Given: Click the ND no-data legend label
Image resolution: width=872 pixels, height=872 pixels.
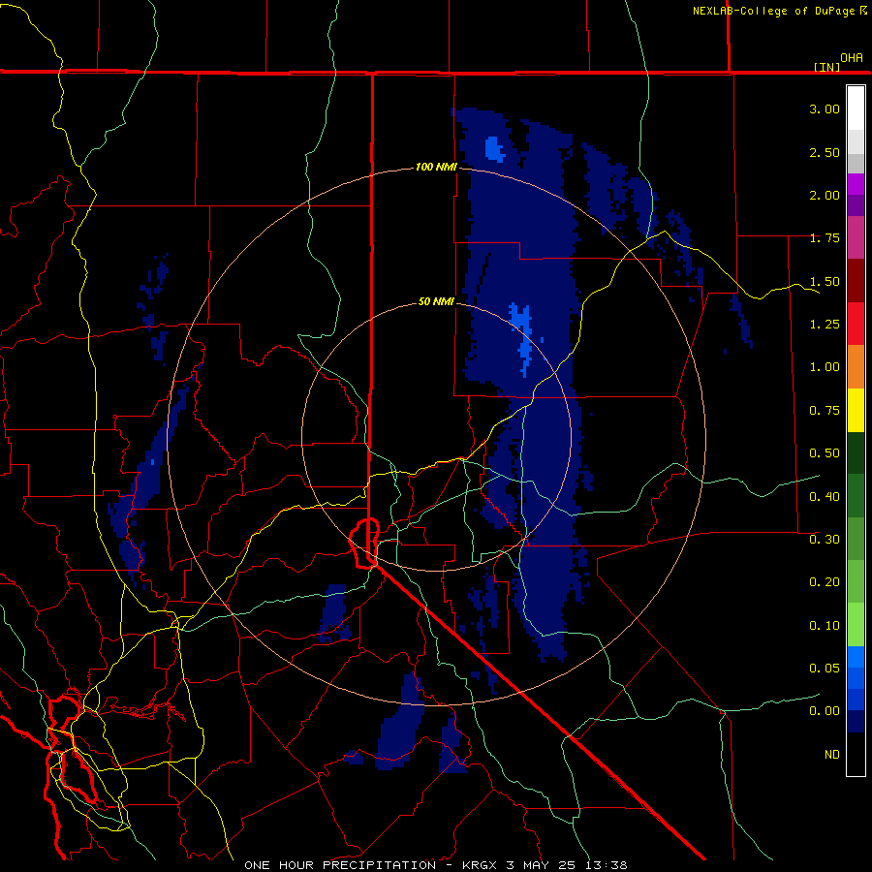Looking at the screenshot, I should pos(832,755).
